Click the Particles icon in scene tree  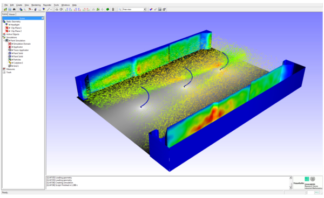point(10,60)
